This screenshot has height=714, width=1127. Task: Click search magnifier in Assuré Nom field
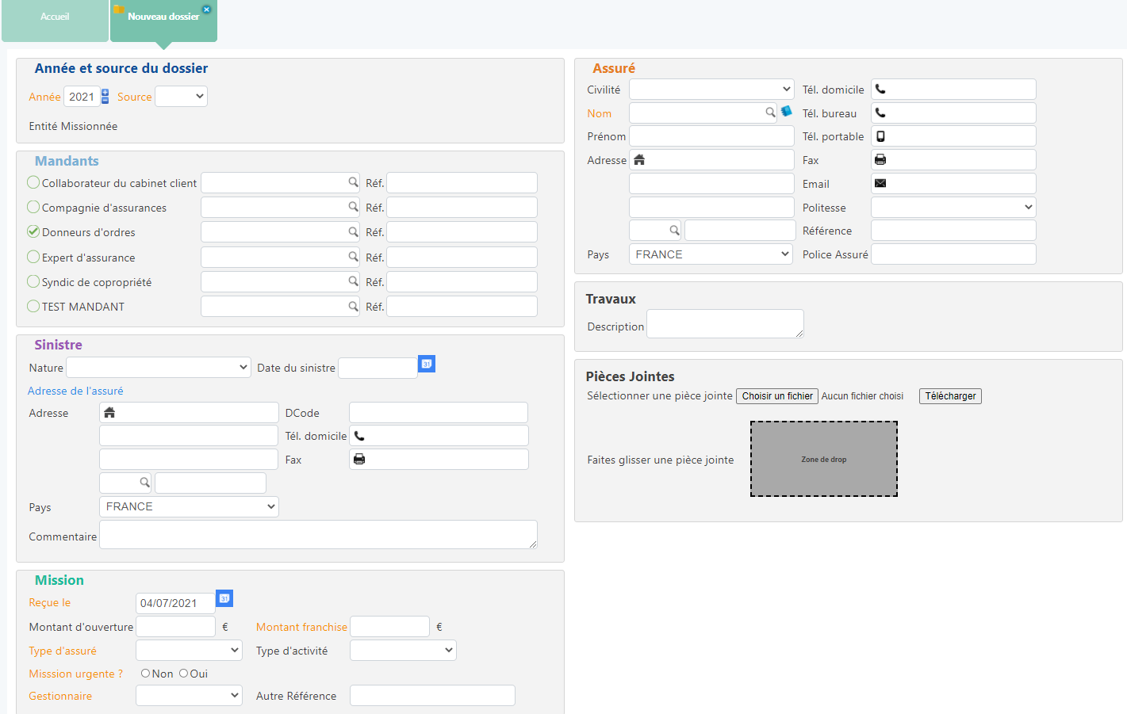770,113
